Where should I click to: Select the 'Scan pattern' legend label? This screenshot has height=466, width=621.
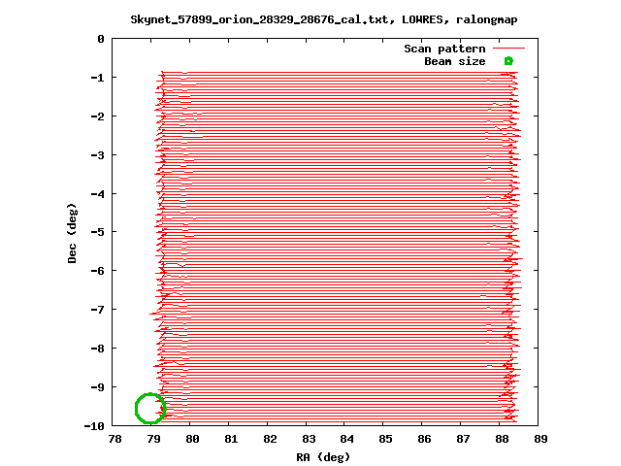click(x=444, y=49)
